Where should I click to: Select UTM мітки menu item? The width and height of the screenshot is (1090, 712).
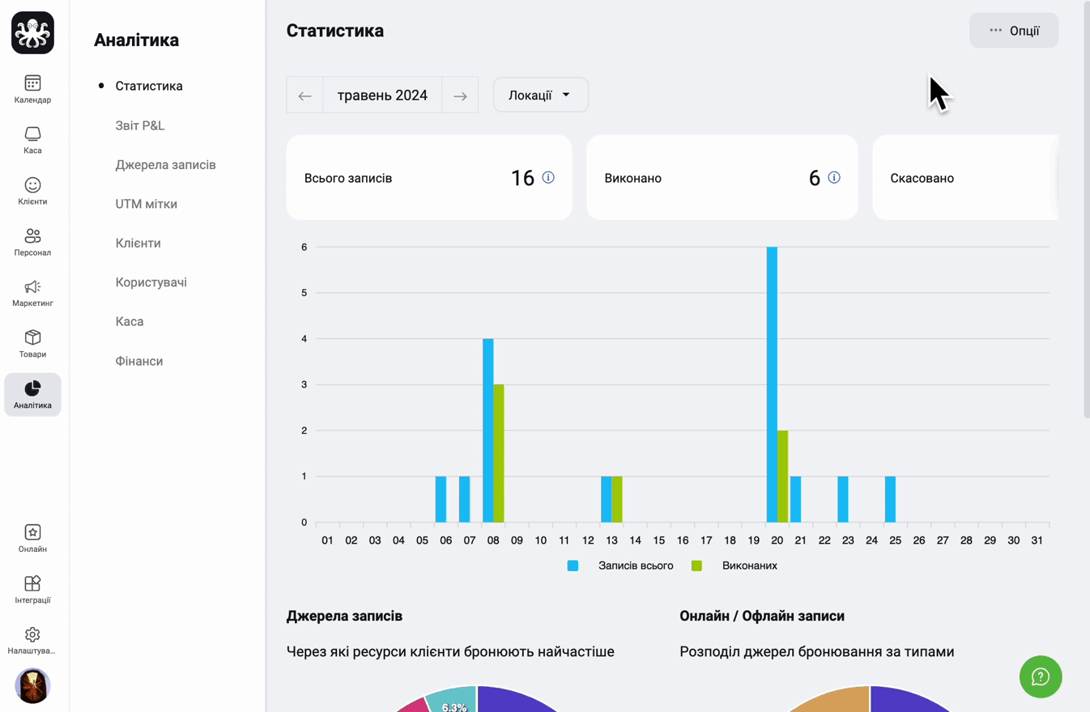147,204
